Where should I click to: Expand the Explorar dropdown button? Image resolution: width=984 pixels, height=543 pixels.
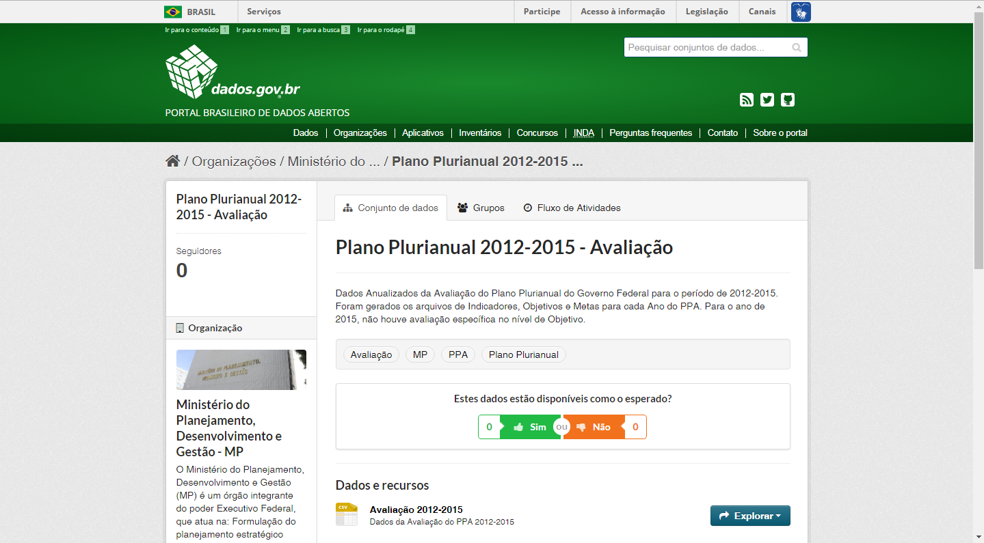[750, 516]
